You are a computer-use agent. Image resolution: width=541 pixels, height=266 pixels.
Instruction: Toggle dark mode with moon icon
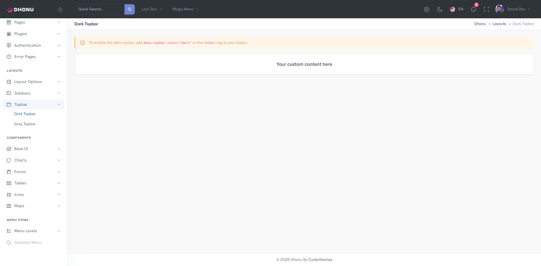click(440, 9)
